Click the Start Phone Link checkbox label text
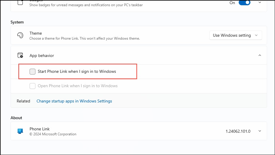 (x=77, y=72)
